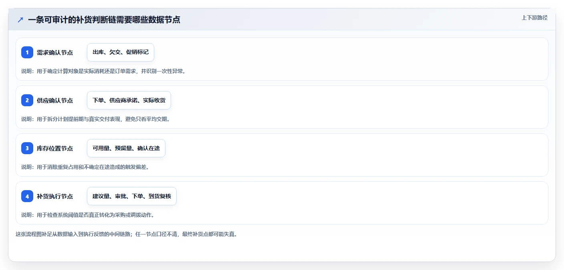Click the number 2 badge for 供应确认节点
564x270 pixels.
point(27,100)
